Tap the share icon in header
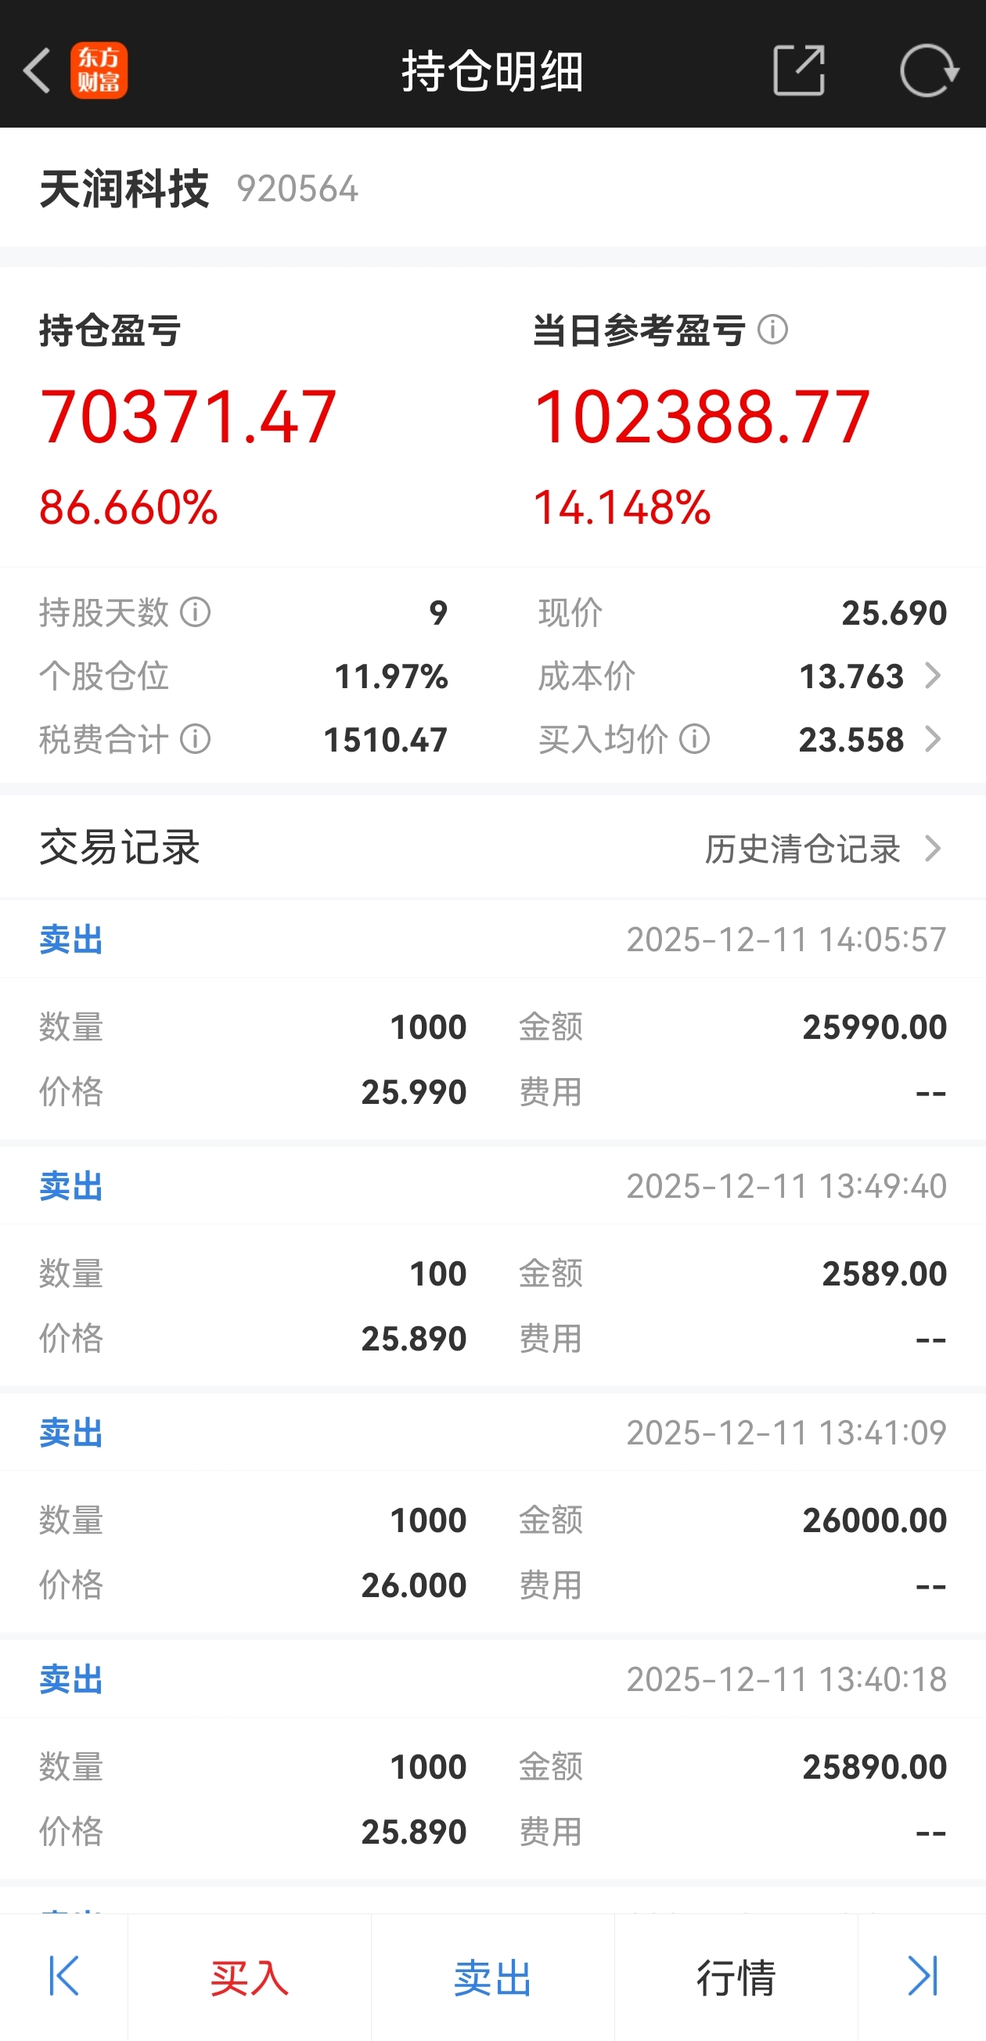 point(798,70)
